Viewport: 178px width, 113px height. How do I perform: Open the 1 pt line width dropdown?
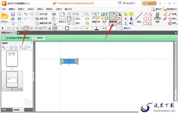tap(92, 28)
